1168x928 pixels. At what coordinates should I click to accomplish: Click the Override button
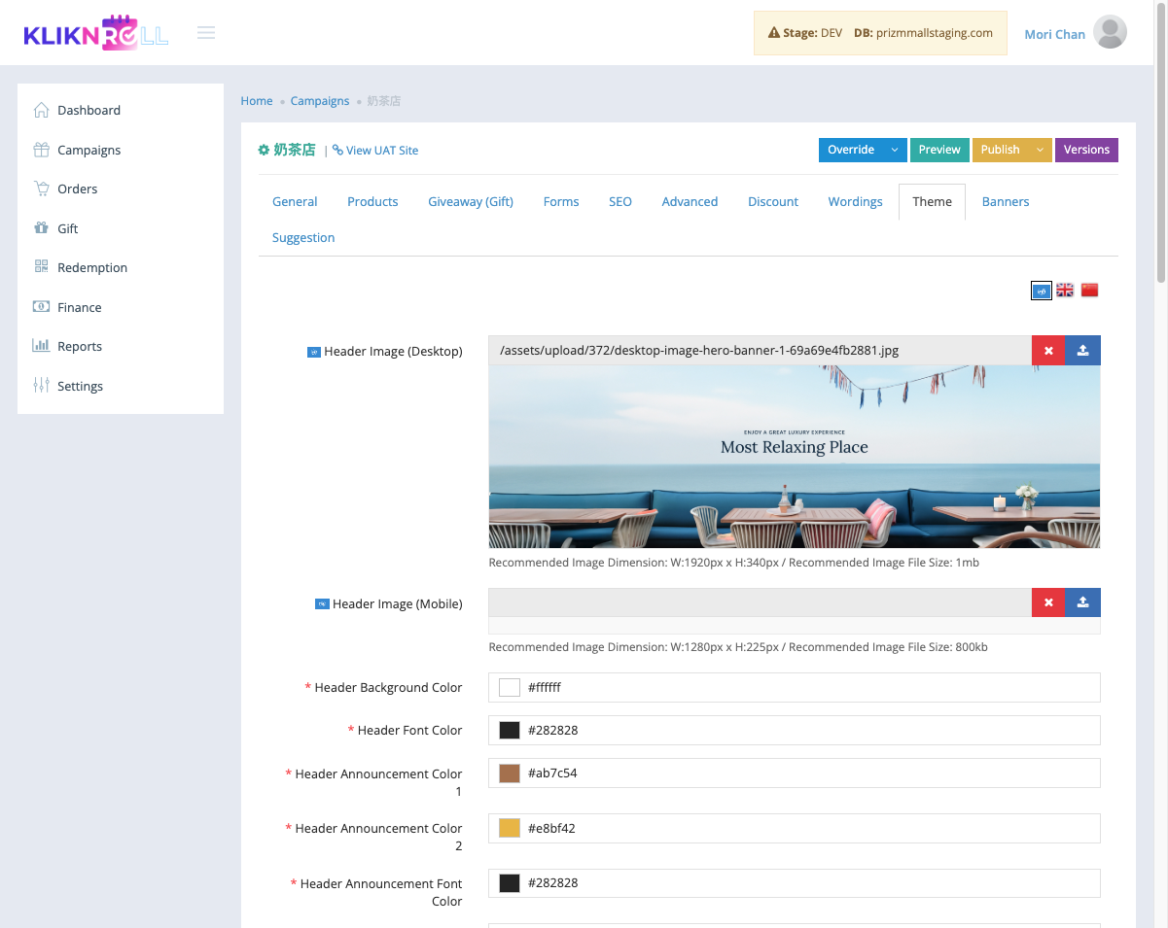point(851,150)
